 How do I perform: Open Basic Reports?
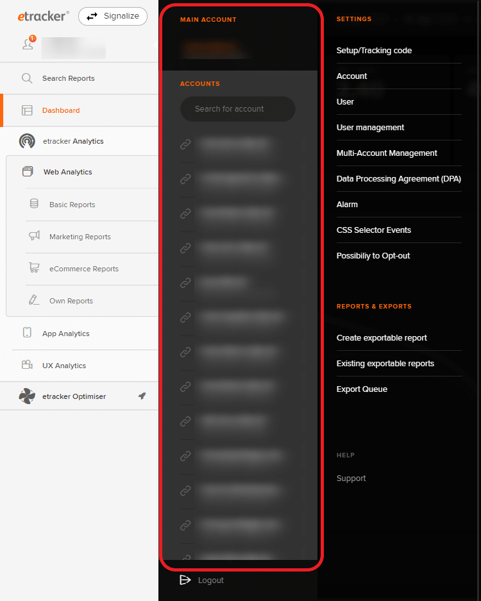click(x=72, y=205)
